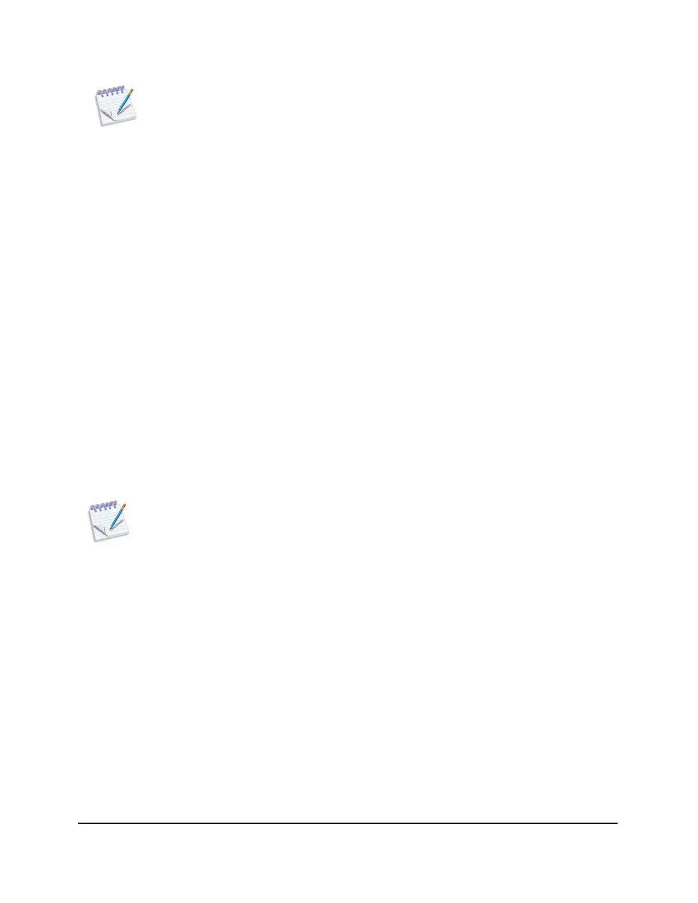The height and width of the screenshot is (903, 698).
Task: Click the lower notepad note icon
Action: tap(108, 521)
